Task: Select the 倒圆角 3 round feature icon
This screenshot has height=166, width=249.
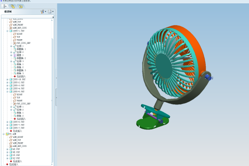Action: [x=15, y=70]
